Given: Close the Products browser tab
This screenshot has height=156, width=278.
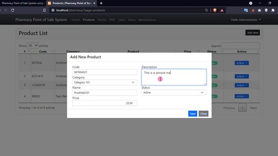Looking at the screenshot, I should click(x=94, y=3).
